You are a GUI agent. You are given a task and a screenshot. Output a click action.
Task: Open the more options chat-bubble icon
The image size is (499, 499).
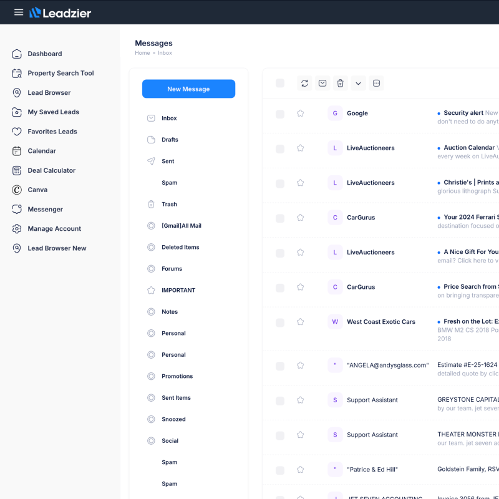(376, 83)
